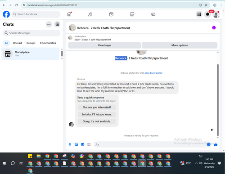The width and height of the screenshot is (225, 174).
Task: Open Task View on taskbar
Action: [x=21, y=163]
